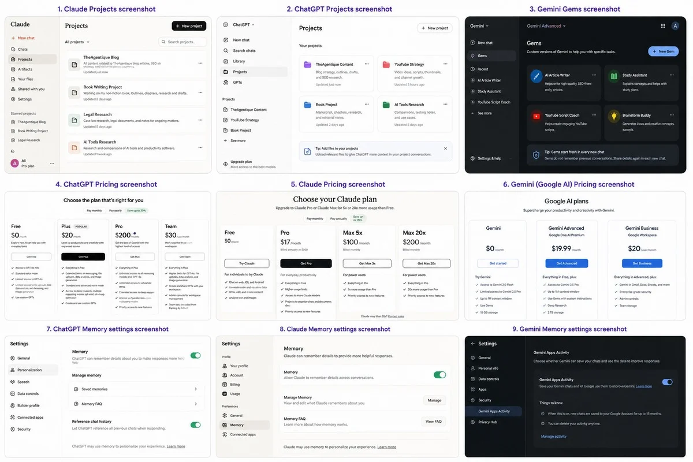
Task: Open three-dot menu for TheAgentique Blog project
Action: pos(200,63)
